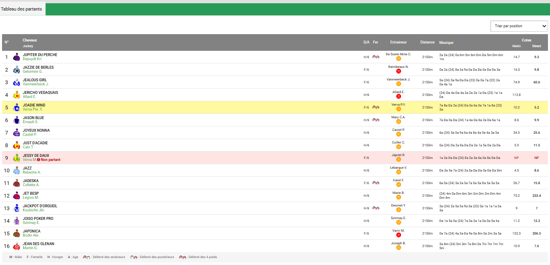550x265 pixels.
Task: Click the Musique column header
Action: [446, 43]
